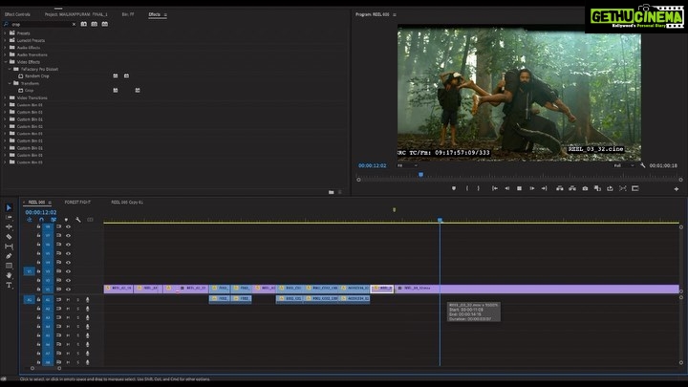Switch to the Effect Controls tab
The image size is (688, 387).
[x=17, y=14]
